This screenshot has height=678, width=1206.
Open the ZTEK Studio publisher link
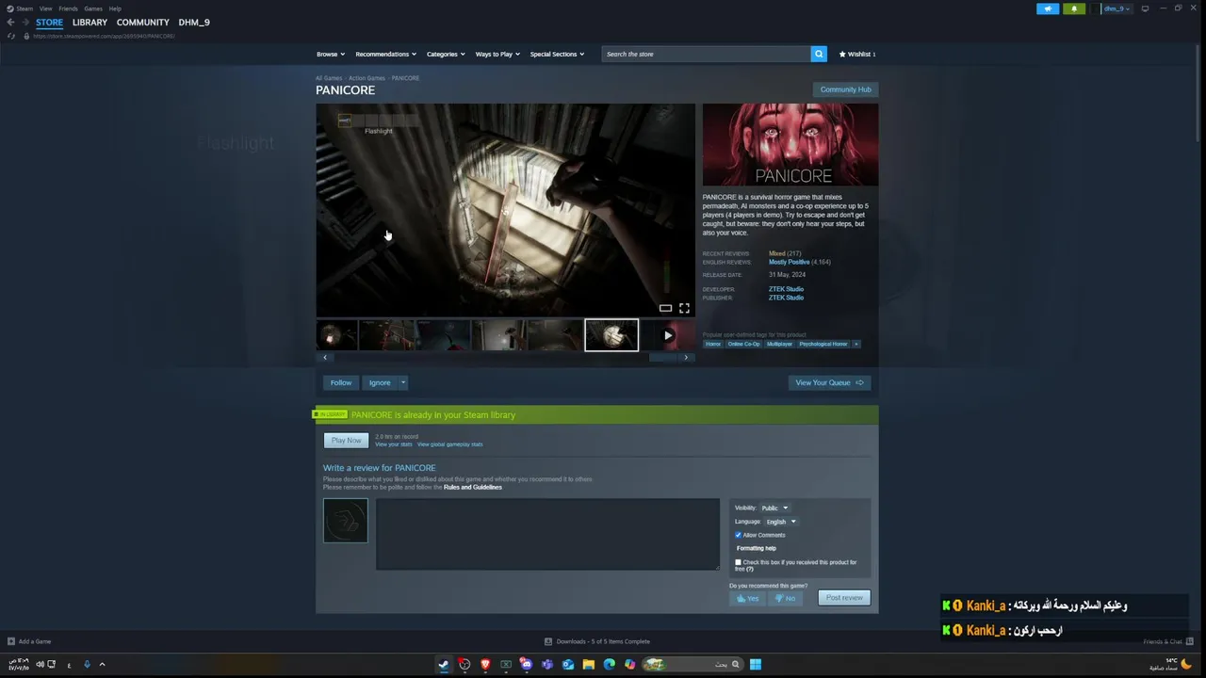click(x=786, y=298)
